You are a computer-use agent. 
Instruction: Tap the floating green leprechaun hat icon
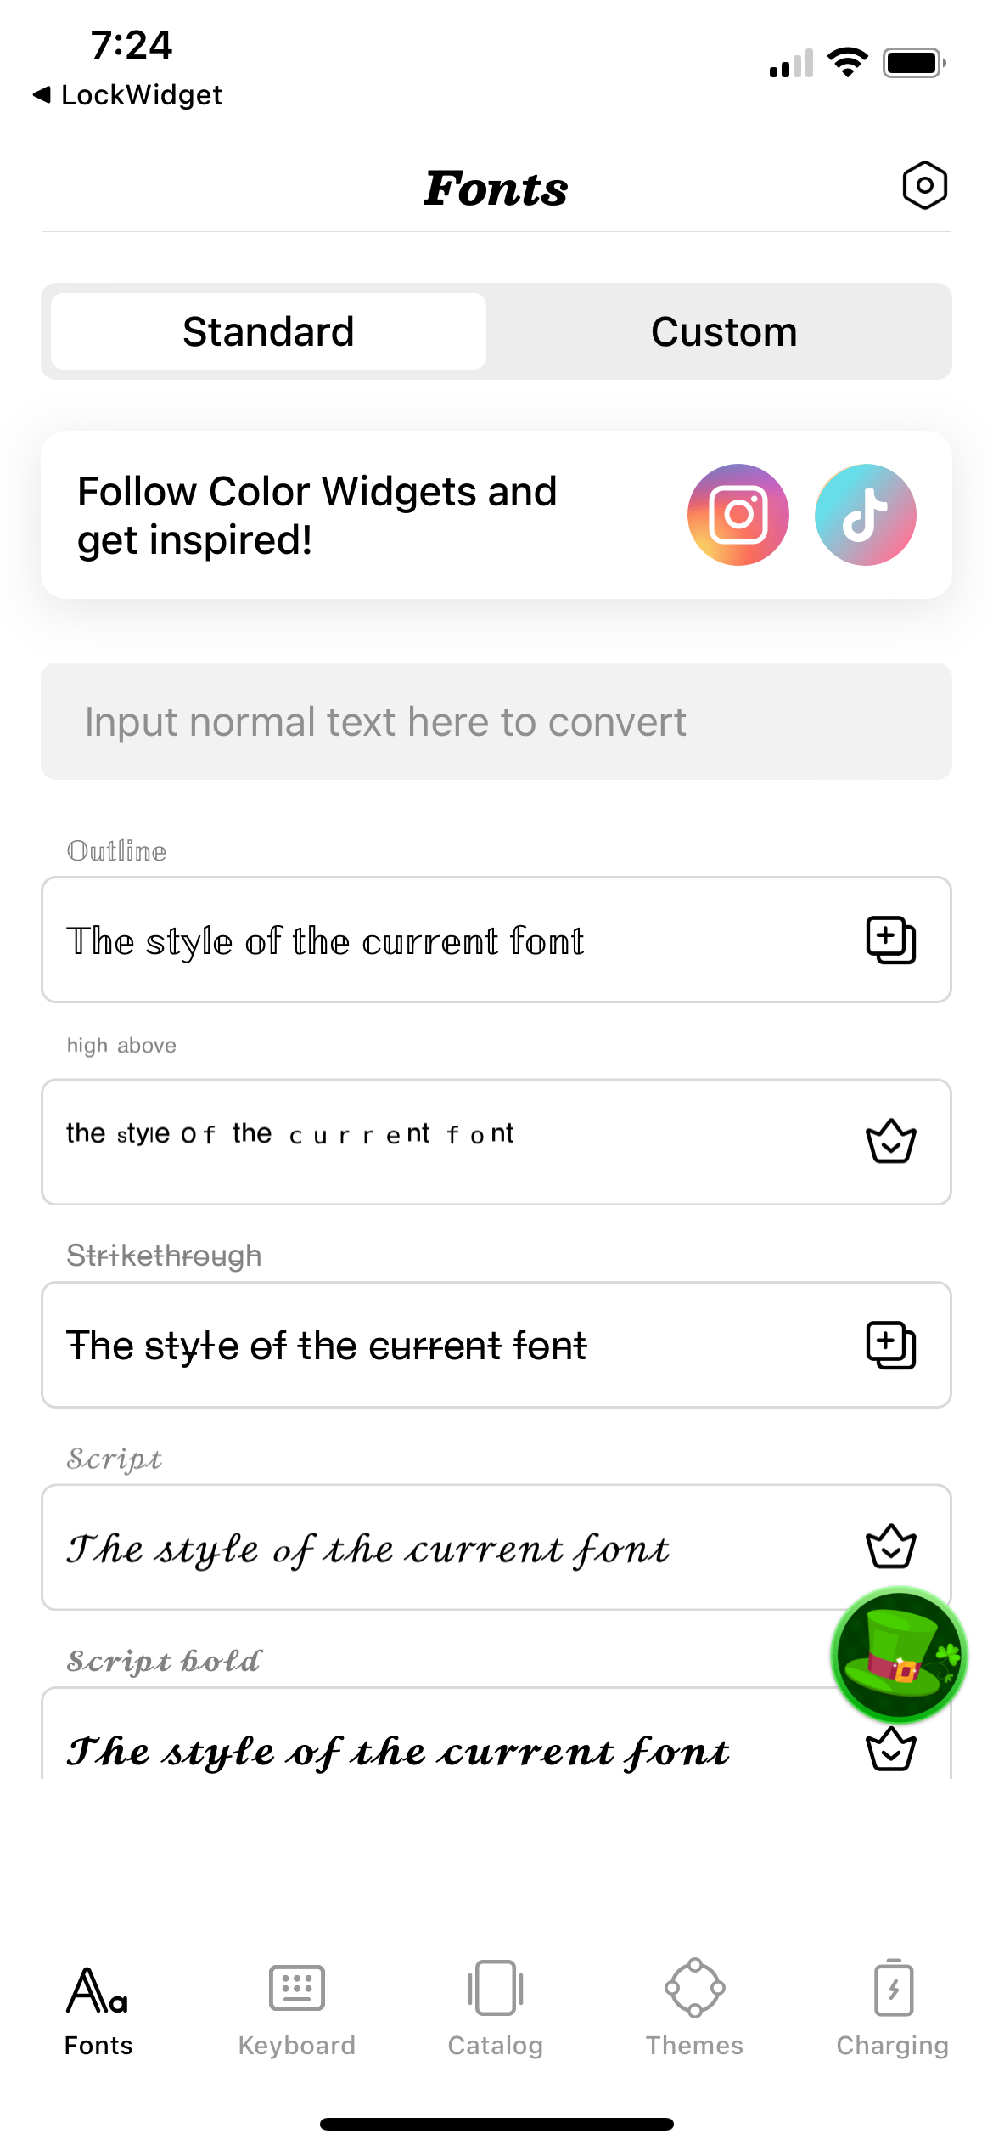tap(899, 1655)
